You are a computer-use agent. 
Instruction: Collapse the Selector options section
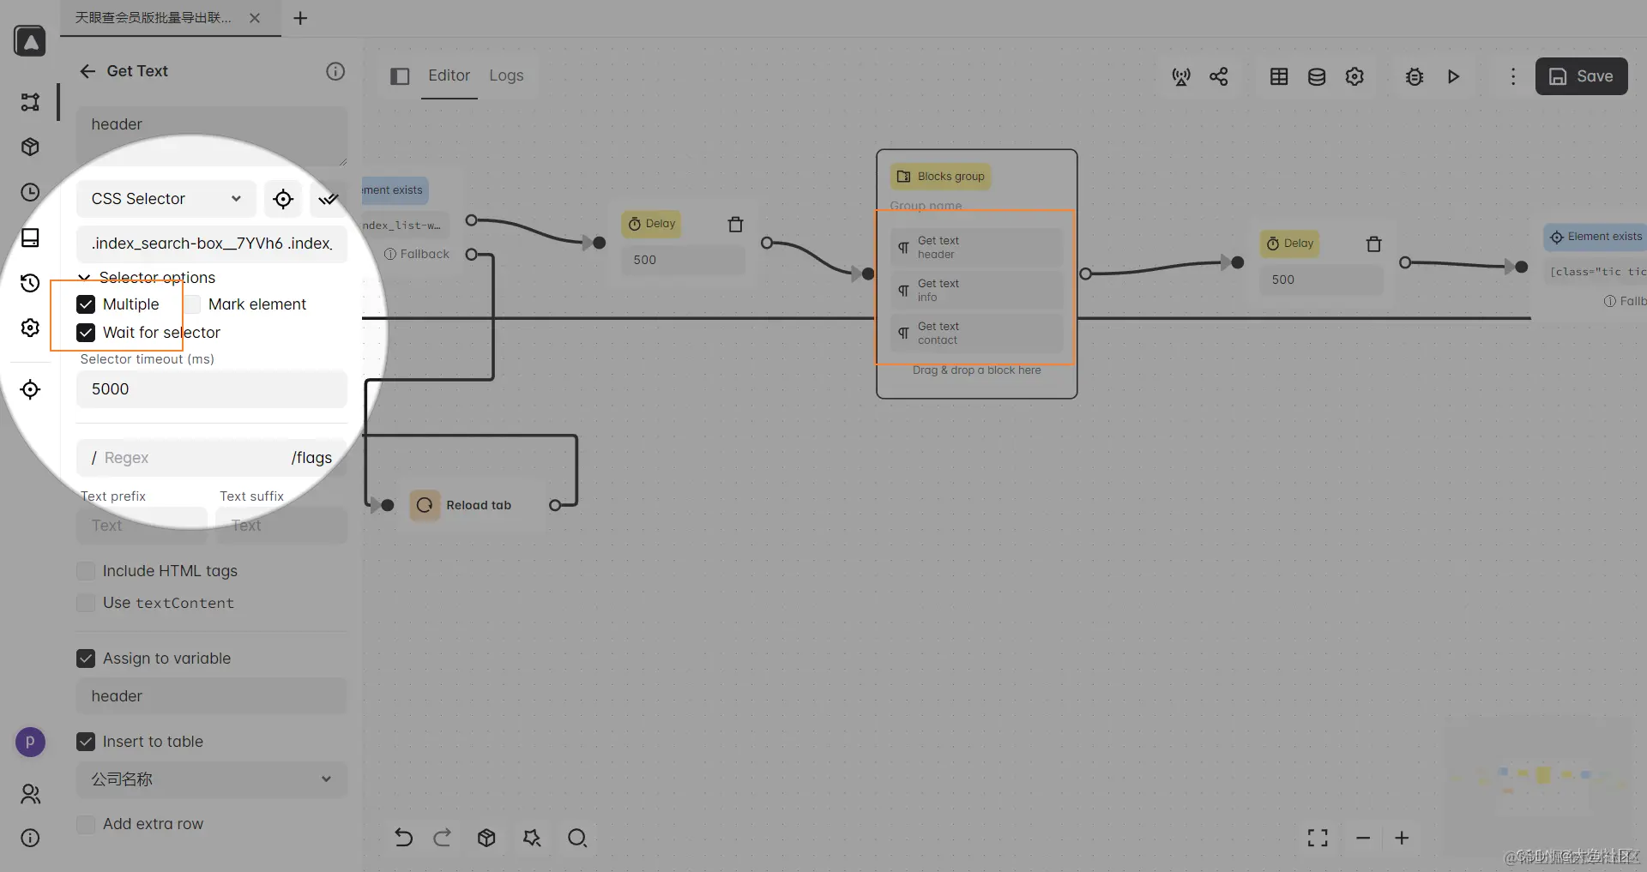tap(147, 278)
